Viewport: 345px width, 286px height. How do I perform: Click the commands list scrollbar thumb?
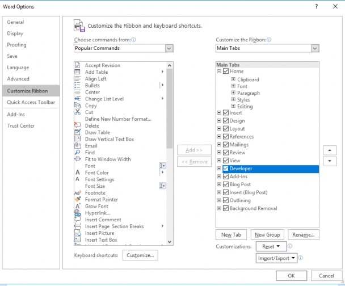170,108
